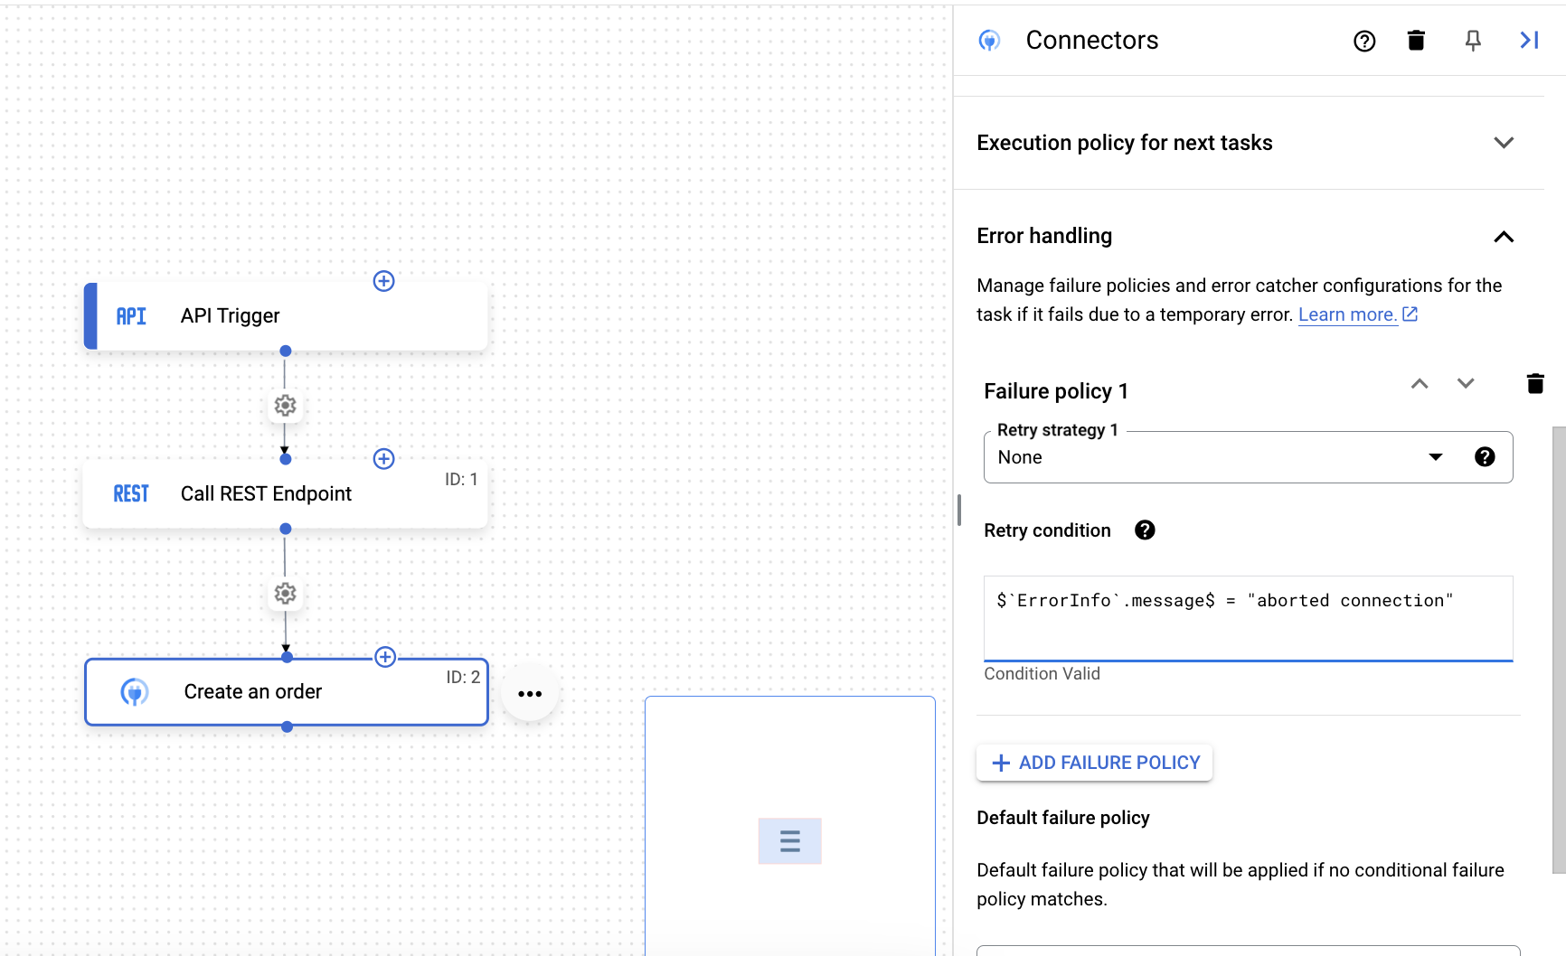This screenshot has height=956, width=1566.
Task: Open the Learn more link about failure policies
Action: click(x=1348, y=314)
